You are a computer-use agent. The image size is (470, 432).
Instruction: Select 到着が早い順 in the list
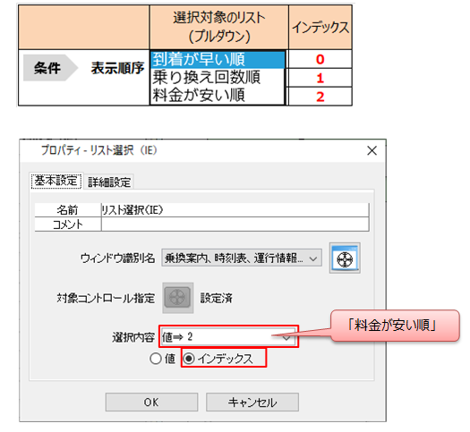point(218,60)
